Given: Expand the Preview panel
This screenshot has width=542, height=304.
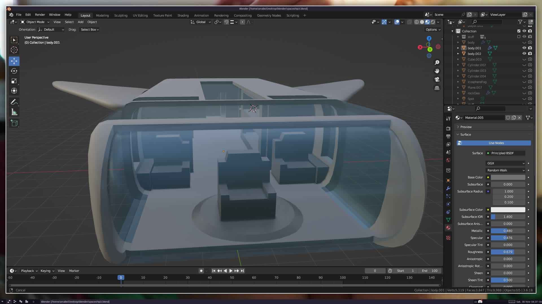Looking at the screenshot, I should click(466, 127).
